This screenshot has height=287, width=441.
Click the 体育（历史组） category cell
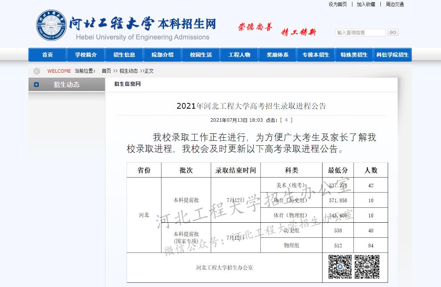[291, 200]
